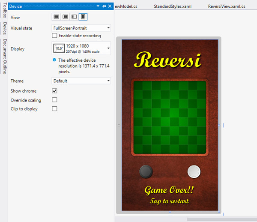Open the Theme dropdown showing Default
Screen dimensions: 257x222
pyautogui.click(x=81, y=81)
